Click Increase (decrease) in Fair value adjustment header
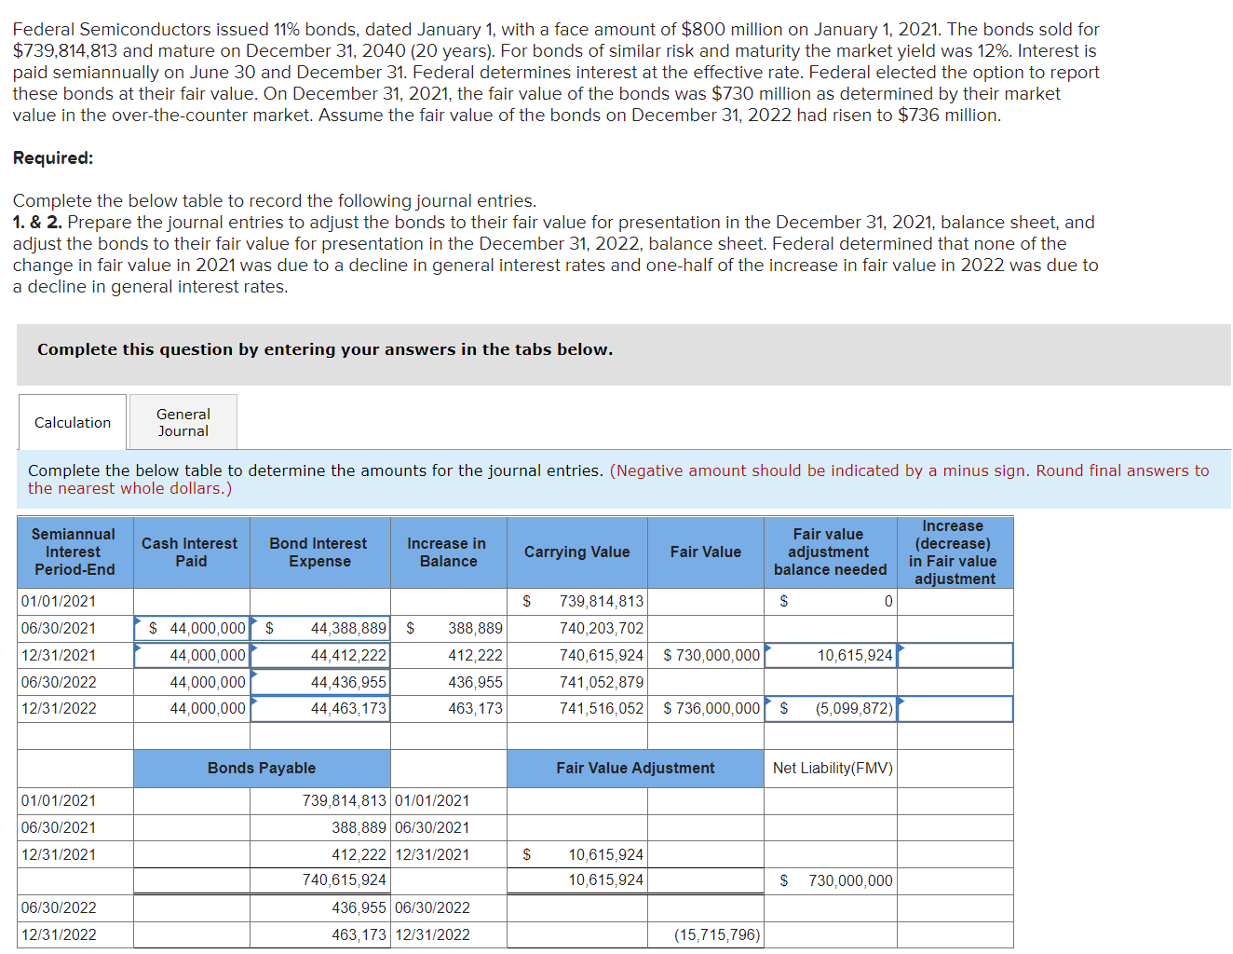This screenshot has height=954, width=1233. pos(955,552)
